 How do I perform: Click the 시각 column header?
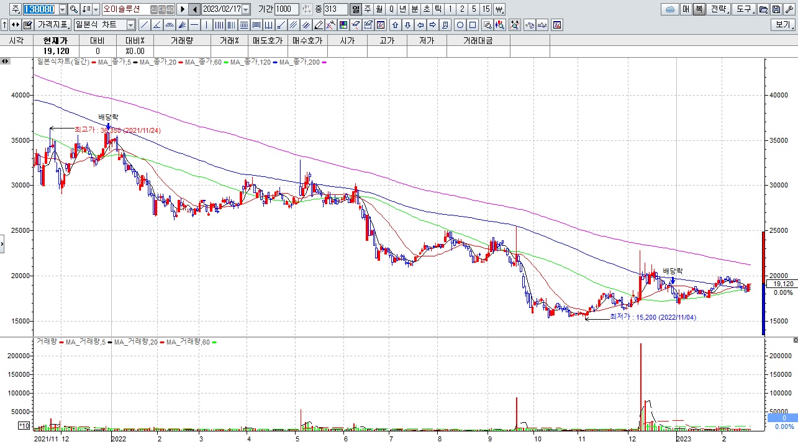pyautogui.click(x=17, y=40)
